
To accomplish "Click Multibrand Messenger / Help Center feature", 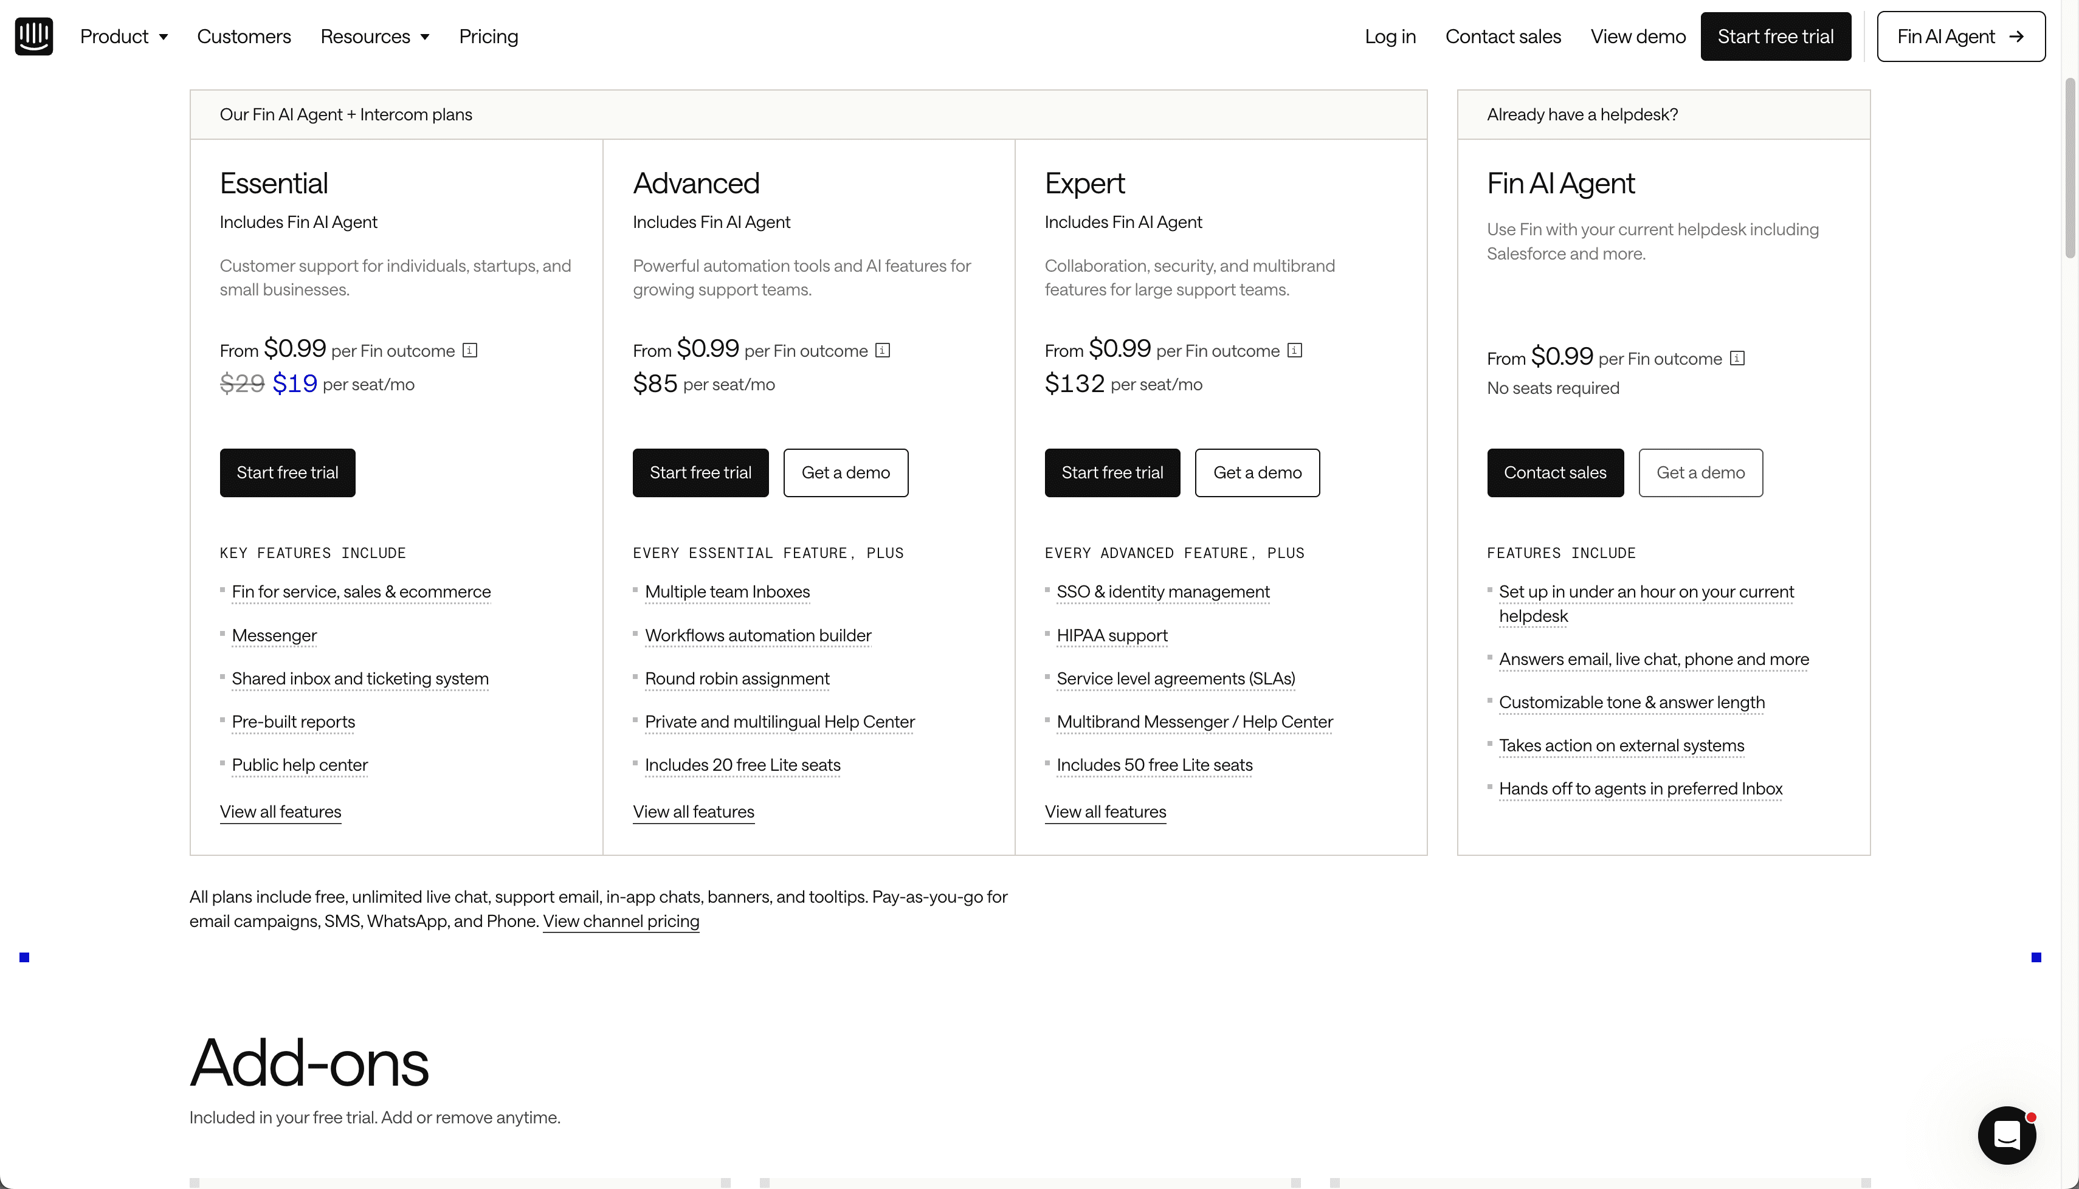I will (1195, 722).
